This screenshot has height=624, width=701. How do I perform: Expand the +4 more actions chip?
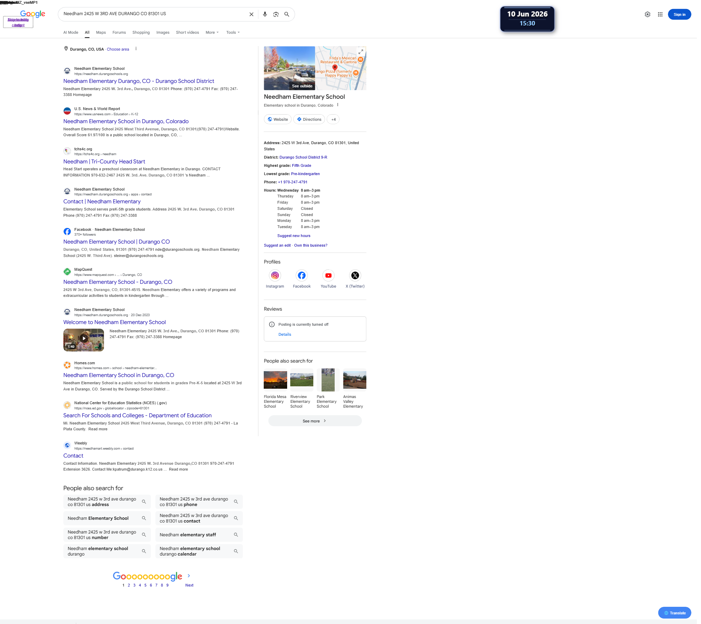pyautogui.click(x=333, y=119)
